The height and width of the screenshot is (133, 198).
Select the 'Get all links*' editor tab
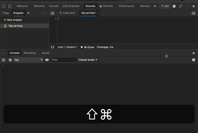point(88,13)
